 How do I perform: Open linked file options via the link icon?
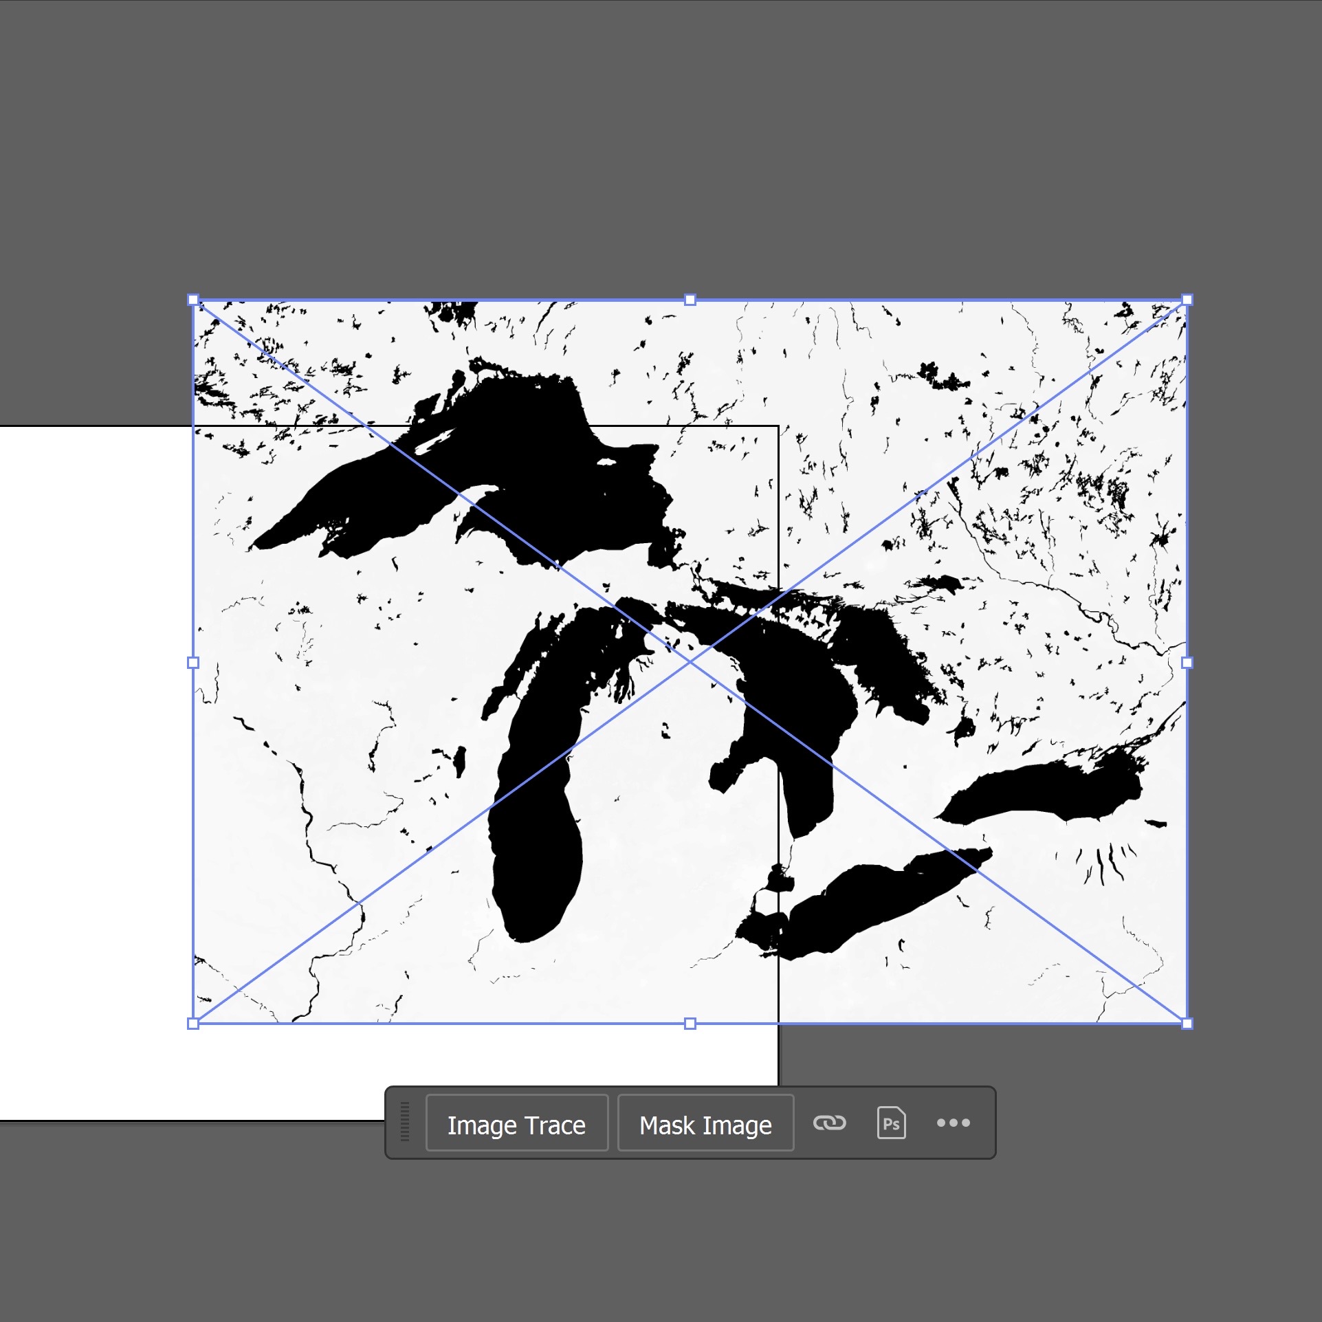[x=831, y=1125]
